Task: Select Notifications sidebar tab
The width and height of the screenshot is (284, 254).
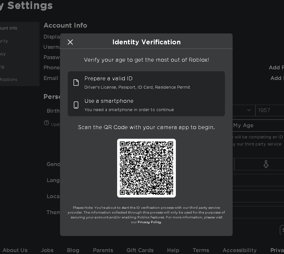Action: click(x=20, y=79)
